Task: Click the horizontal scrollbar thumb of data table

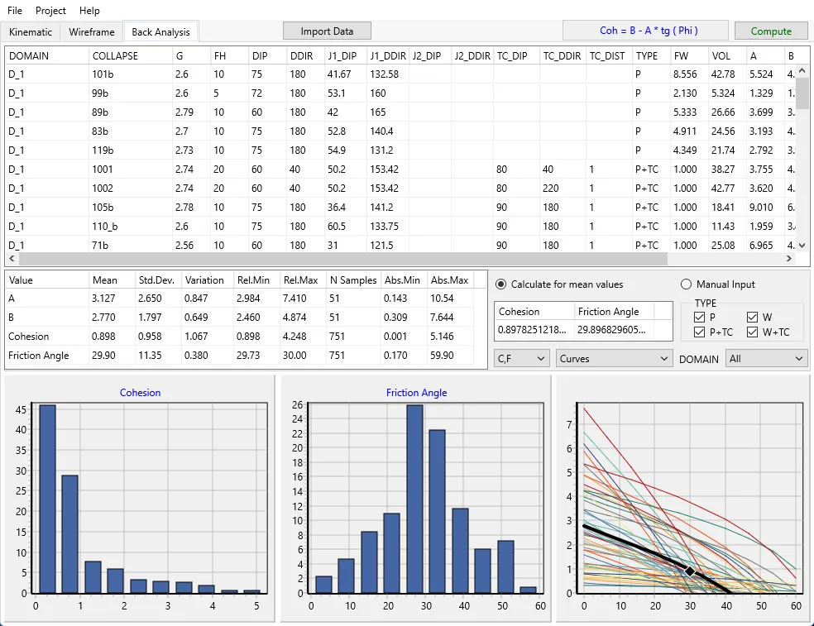Action: point(342,258)
